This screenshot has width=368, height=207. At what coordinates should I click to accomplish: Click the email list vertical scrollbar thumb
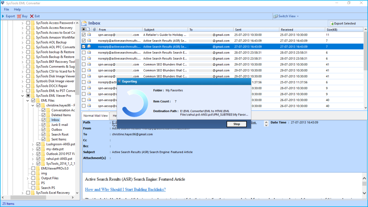(x=365, y=51)
